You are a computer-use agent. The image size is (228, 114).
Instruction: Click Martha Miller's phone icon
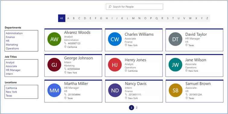(65, 94)
